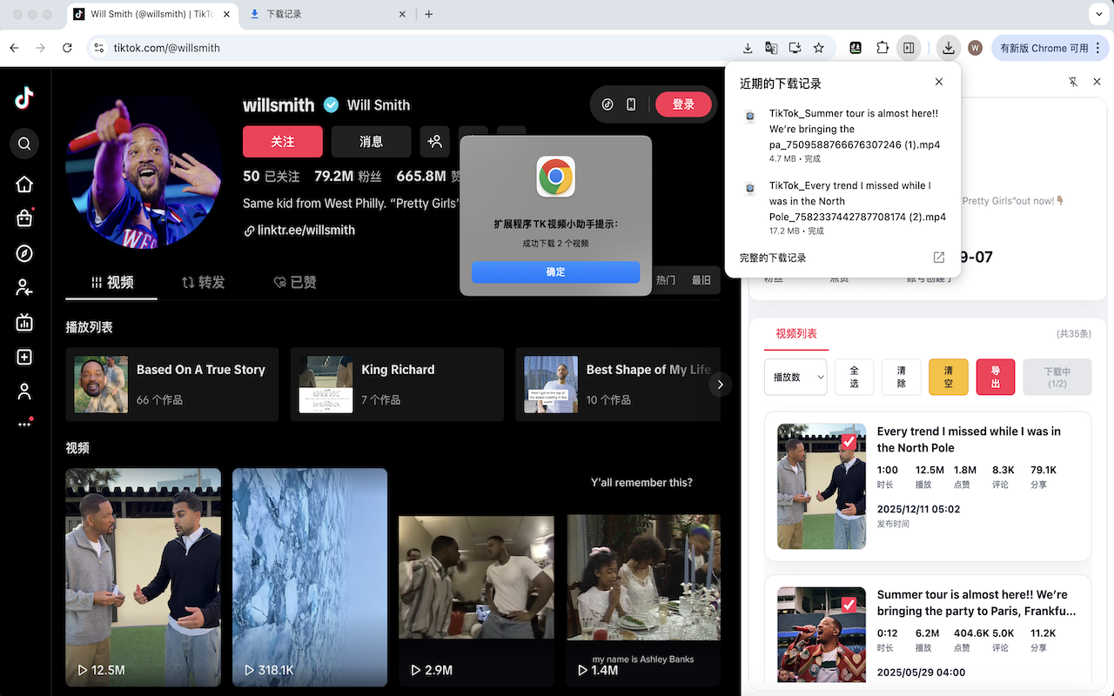Open the Chrome profile avatar W
1114x696 pixels.
click(x=976, y=48)
